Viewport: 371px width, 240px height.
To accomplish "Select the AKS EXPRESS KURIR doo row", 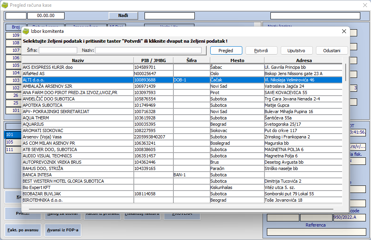I will (78, 67).
